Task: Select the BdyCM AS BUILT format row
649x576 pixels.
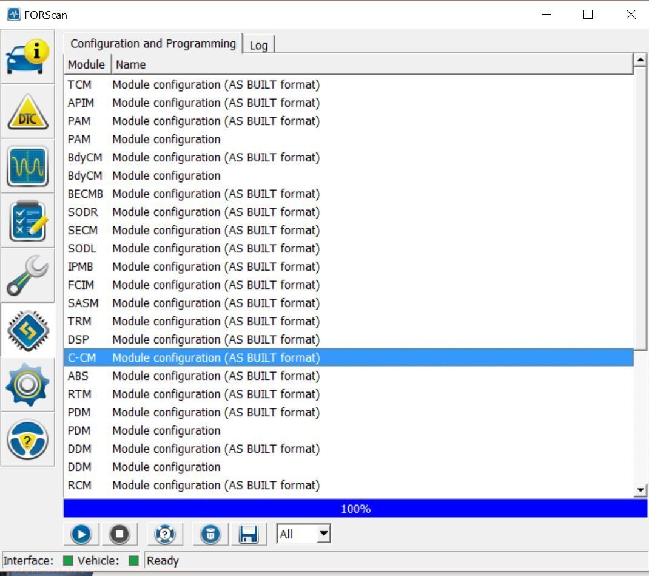Action: (349, 157)
